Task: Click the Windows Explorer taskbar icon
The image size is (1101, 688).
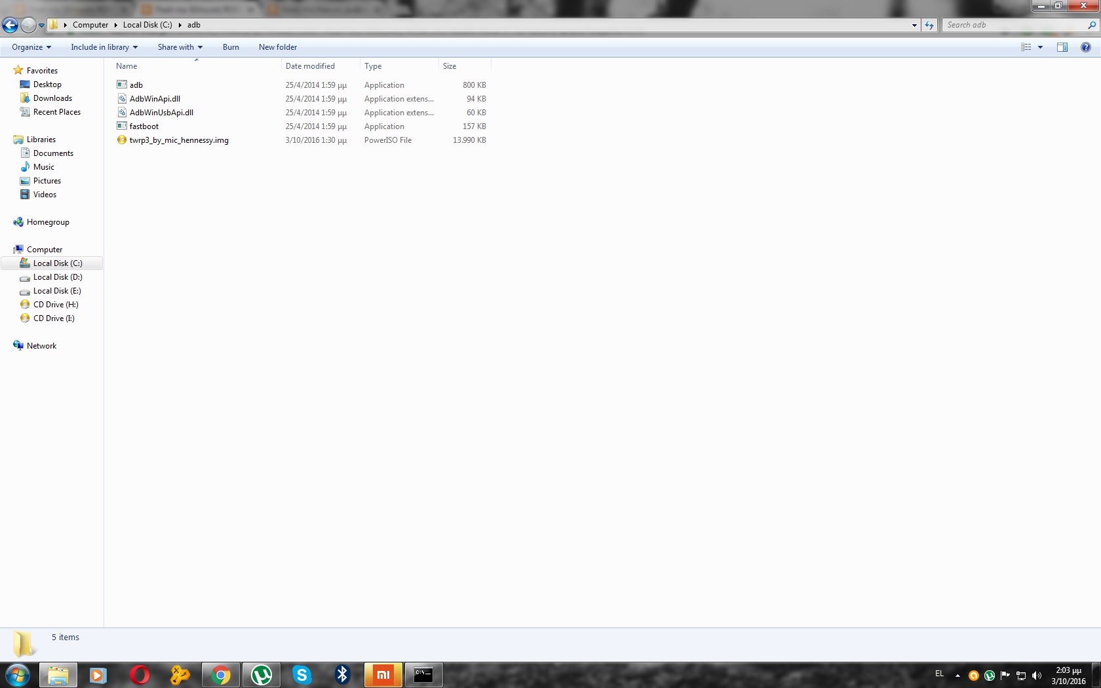Action: click(x=58, y=675)
